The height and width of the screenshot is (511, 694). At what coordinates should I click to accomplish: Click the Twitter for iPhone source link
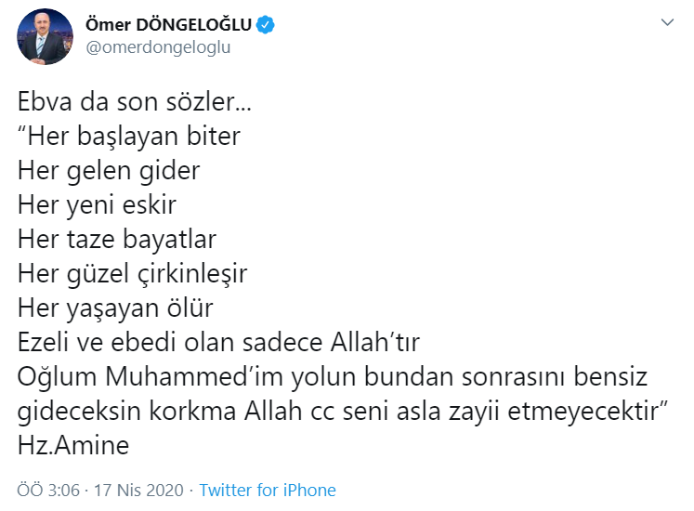tap(268, 490)
